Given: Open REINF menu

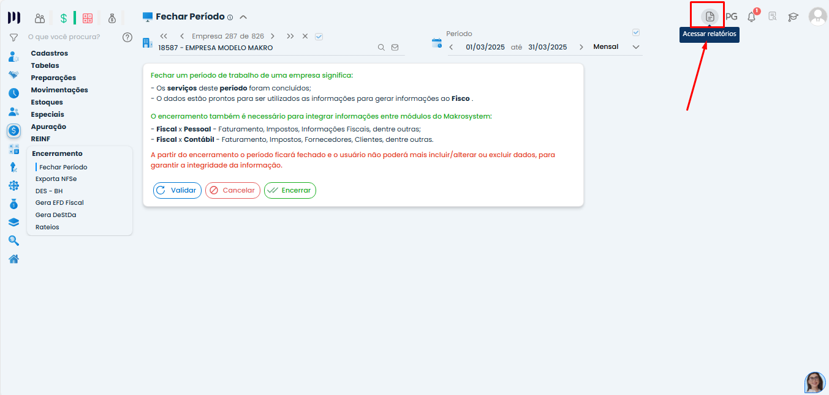Looking at the screenshot, I should pos(41,139).
